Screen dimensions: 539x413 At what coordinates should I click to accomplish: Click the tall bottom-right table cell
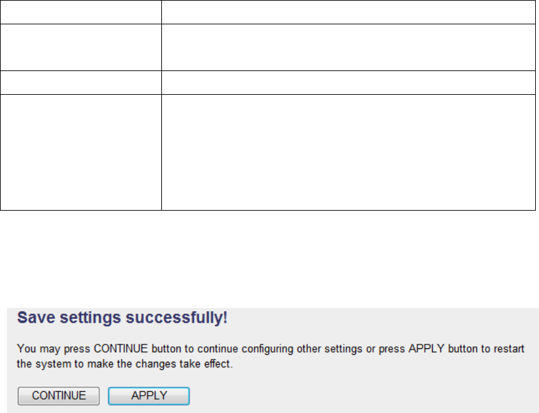tap(348, 152)
